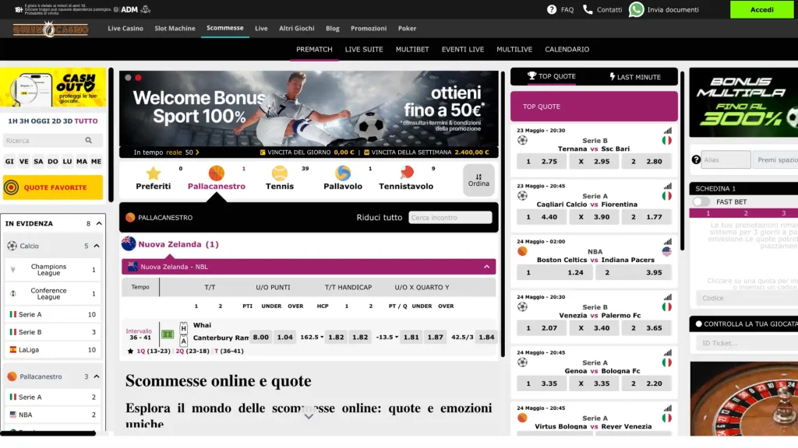Open live scoreboard icon for Whai match
This screenshot has width=798, height=448.
click(168, 334)
